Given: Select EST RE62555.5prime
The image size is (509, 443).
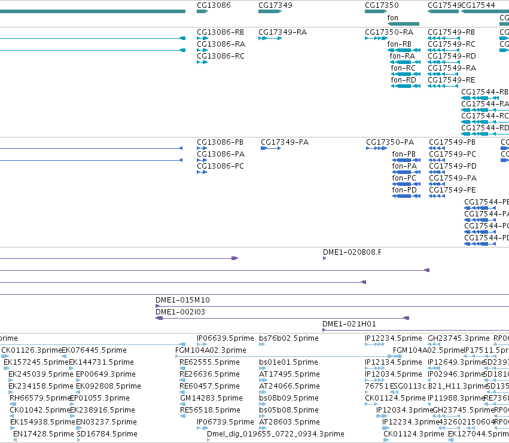Looking at the screenshot, I should coord(210,362).
